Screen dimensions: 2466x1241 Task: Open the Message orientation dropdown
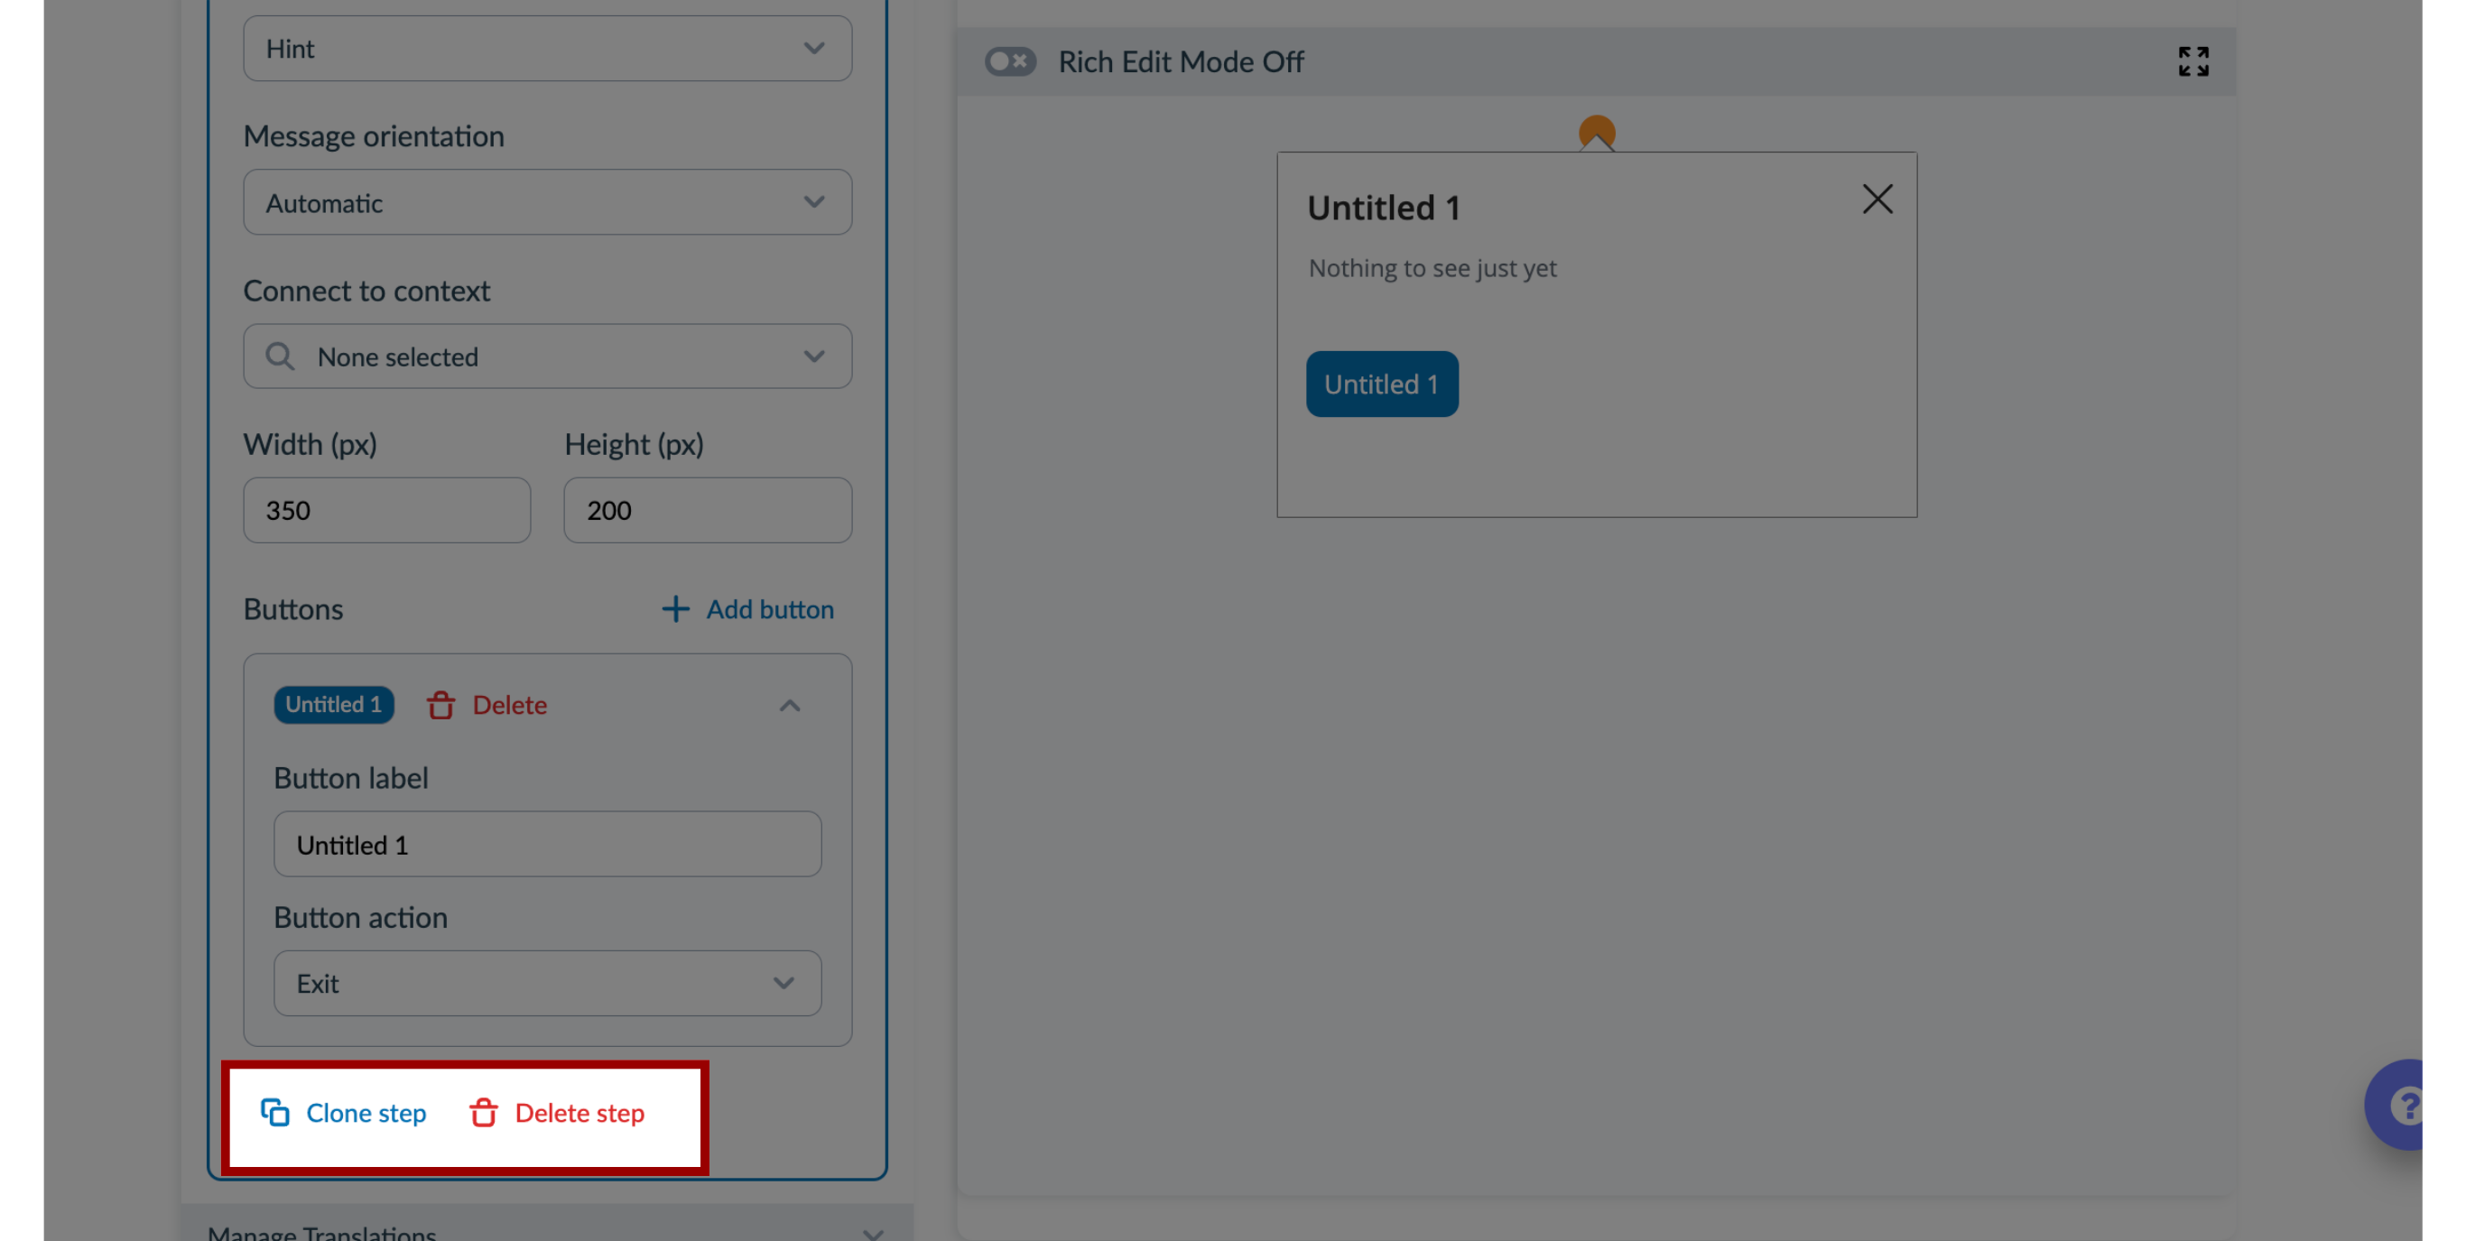pyautogui.click(x=548, y=201)
